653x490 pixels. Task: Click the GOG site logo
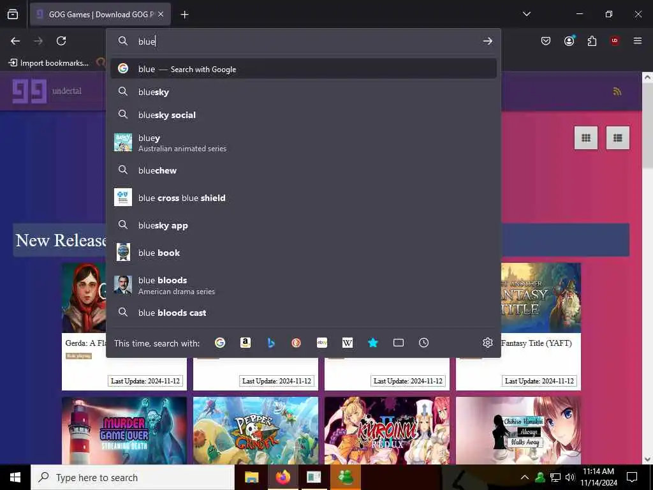(29, 91)
